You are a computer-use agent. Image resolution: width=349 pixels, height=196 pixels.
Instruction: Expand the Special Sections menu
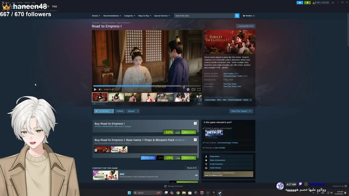(162, 16)
